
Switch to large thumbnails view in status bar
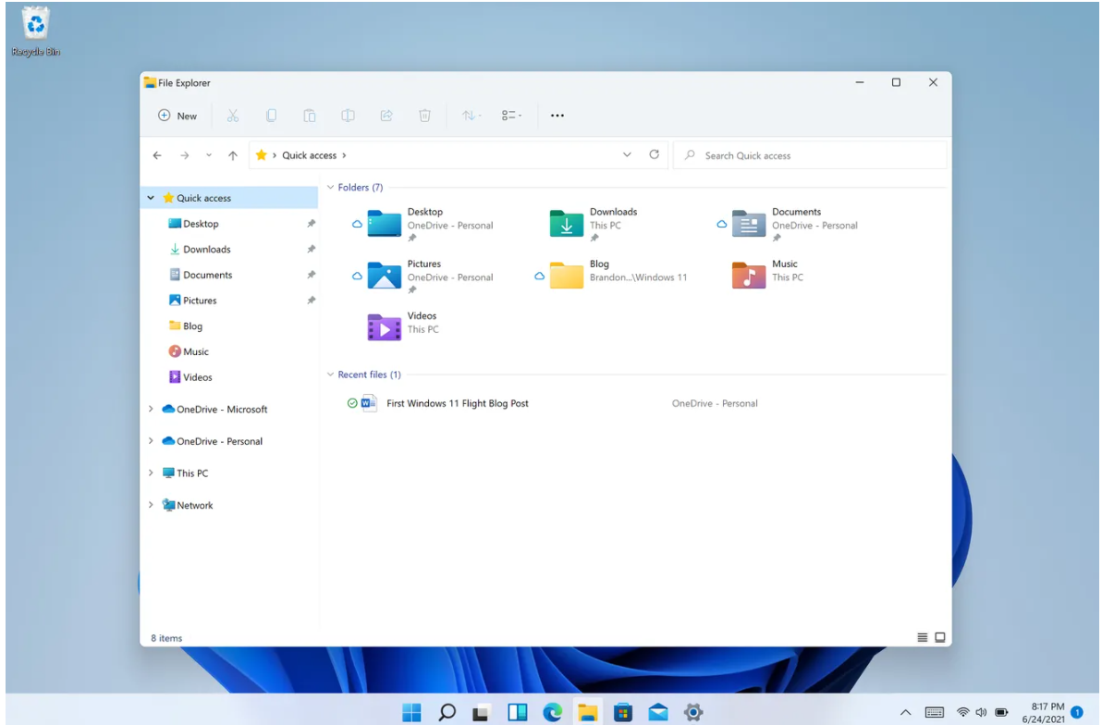coord(940,637)
